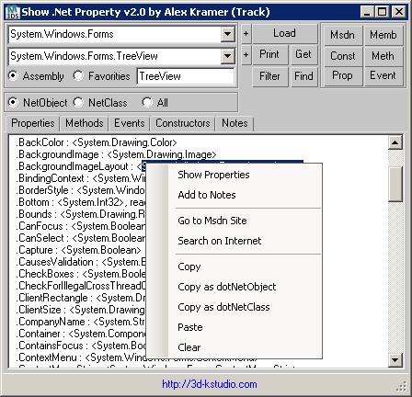This screenshot has height=397, width=412.
Task: Click the plus button beside Load
Action: (246, 34)
